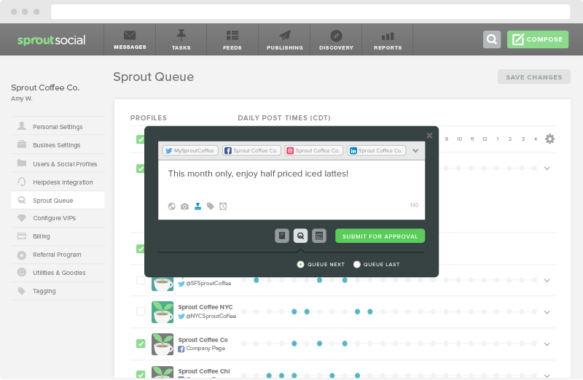The width and height of the screenshot is (583, 380).
Task: Click into the message text area
Action: tap(291, 180)
